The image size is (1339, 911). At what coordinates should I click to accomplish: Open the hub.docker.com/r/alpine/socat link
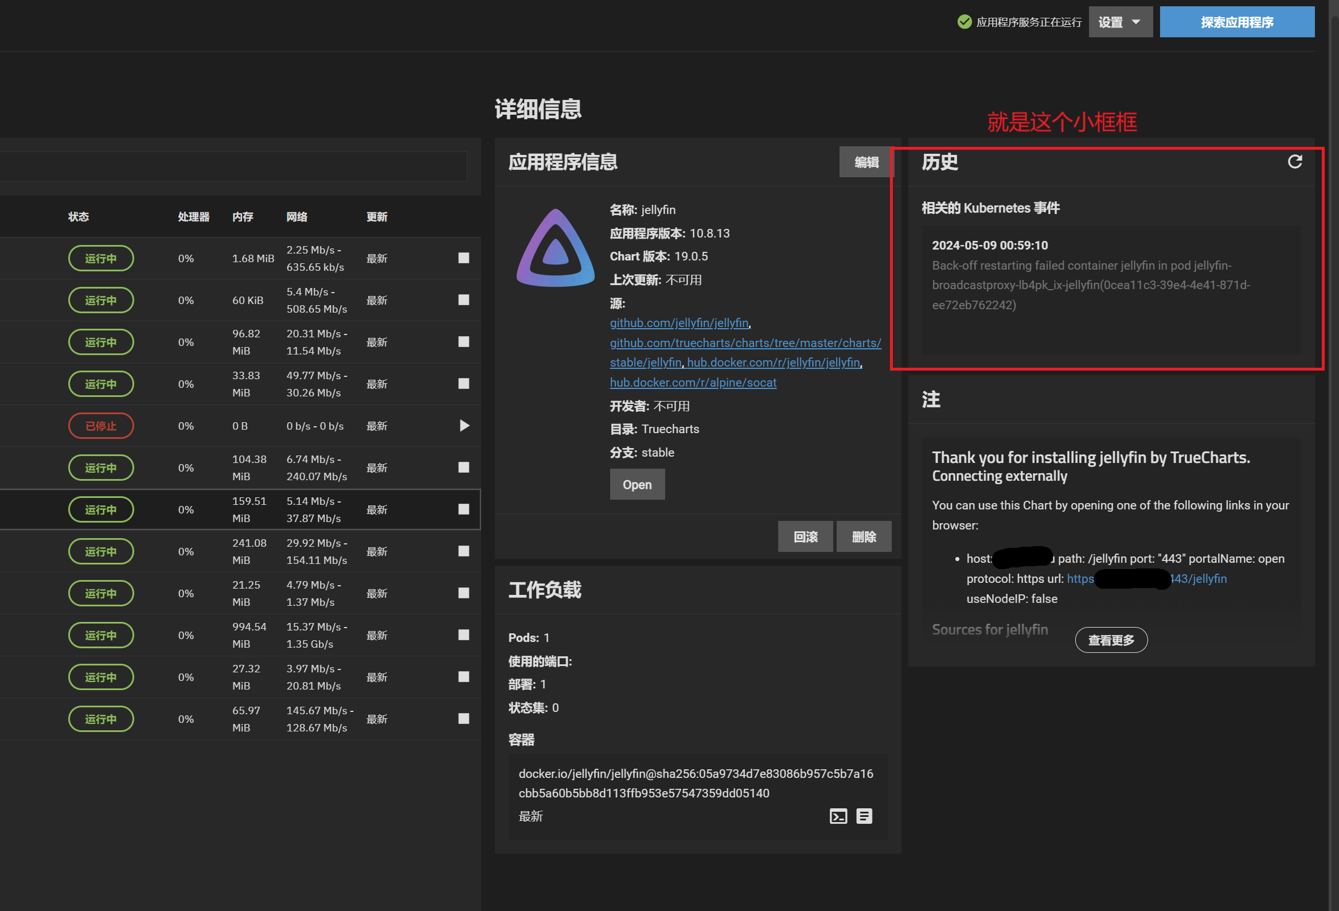(693, 382)
